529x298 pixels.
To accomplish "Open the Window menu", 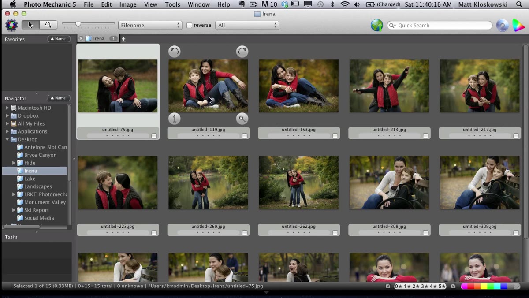I will (x=199, y=4).
